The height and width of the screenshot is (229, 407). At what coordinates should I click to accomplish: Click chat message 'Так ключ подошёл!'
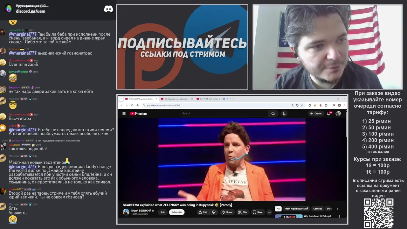click(x=28, y=149)
